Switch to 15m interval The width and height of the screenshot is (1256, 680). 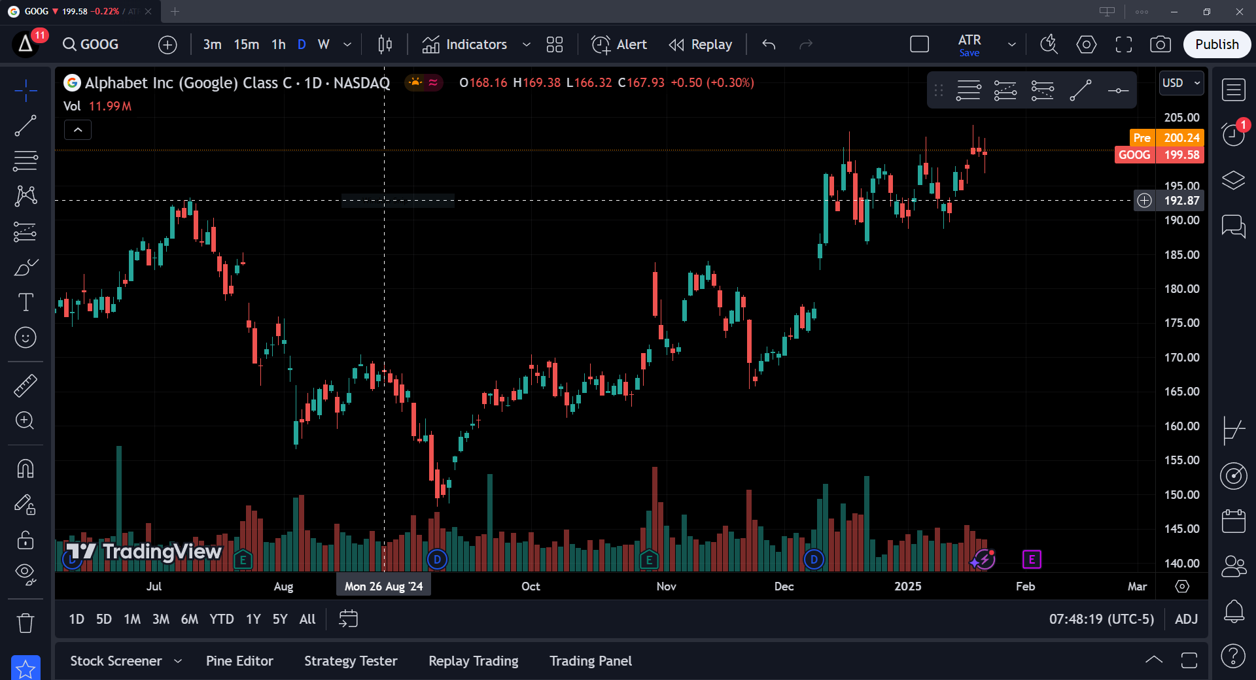pyautogui.click(x=247, y=44)
